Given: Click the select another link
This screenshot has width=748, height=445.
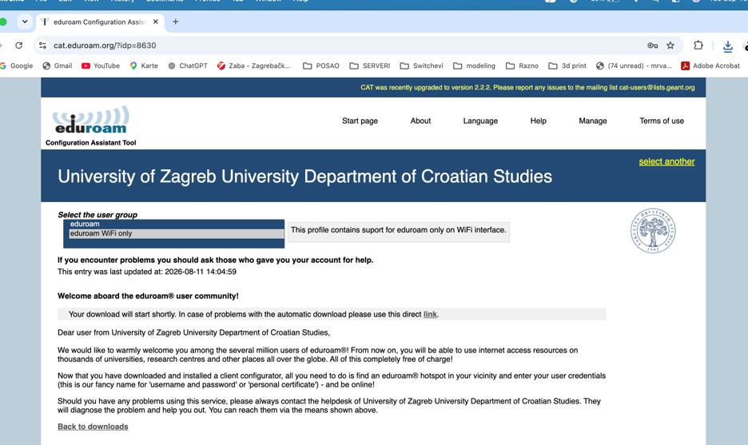Looking at the screenshot, I should click(666, 161).
